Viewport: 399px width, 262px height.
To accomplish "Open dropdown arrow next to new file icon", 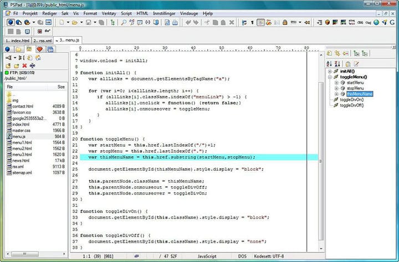I will (x=68, y=23).
